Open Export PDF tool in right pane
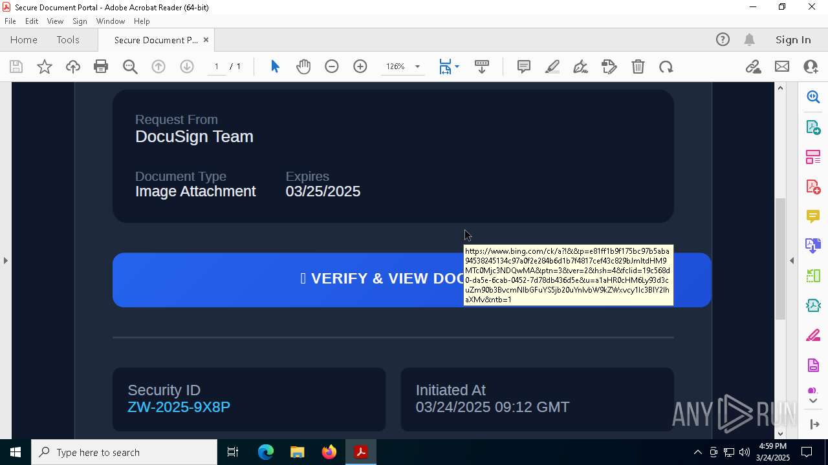Image resolution: width=828 pixels, height=465 pixels. tap(813, 127)
